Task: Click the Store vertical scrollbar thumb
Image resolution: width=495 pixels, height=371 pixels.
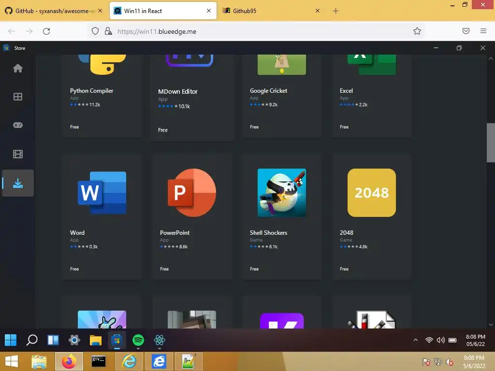Action: [x=491, y=143]
